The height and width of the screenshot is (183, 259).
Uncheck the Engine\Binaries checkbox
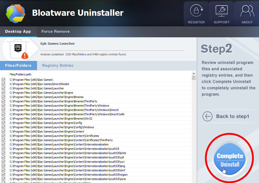coord(4,97)
